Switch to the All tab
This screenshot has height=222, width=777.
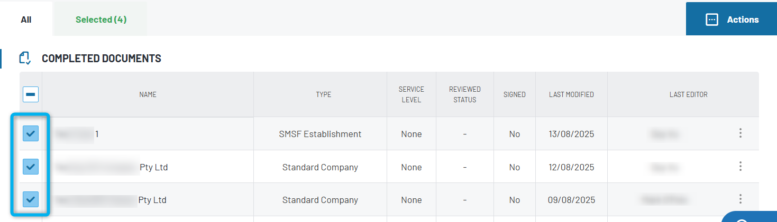(x=26, y=20)
